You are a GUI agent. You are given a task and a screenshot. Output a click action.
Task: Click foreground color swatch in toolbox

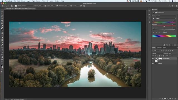pos(1,66)
